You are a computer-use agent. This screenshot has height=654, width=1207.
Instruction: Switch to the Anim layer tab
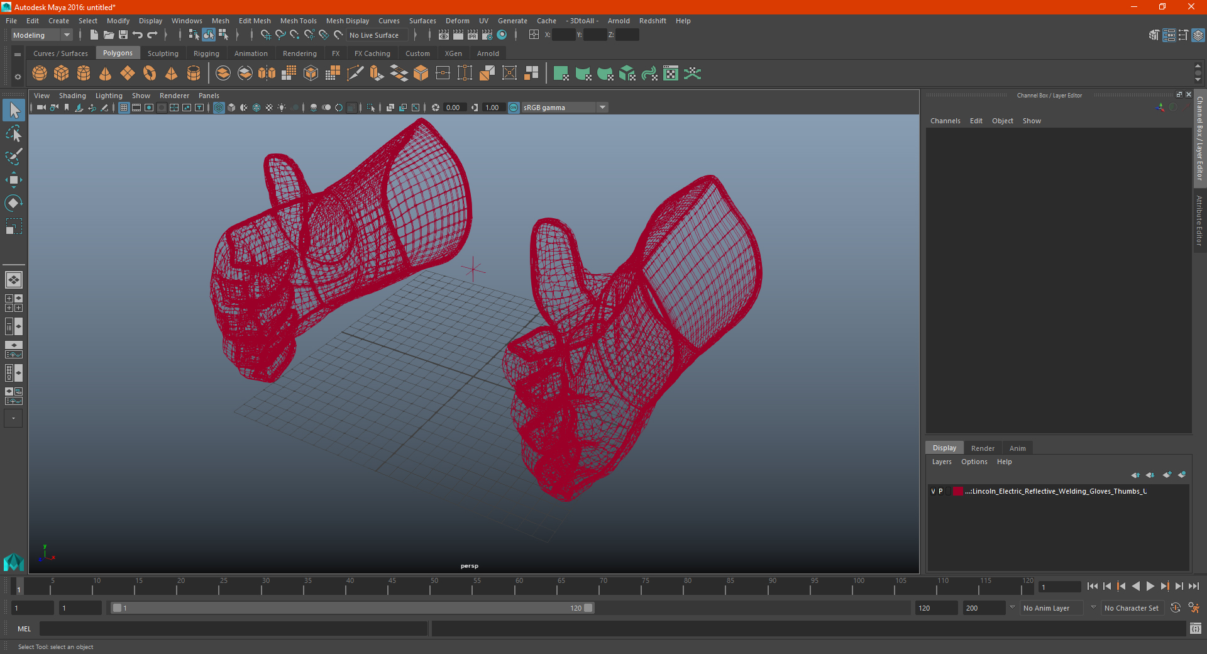[x=1017, y=448]
